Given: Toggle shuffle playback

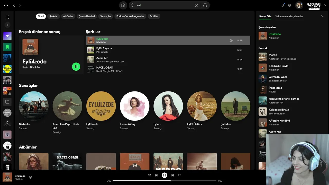Looking at the screenshot, I should click(x=149, y=175).
